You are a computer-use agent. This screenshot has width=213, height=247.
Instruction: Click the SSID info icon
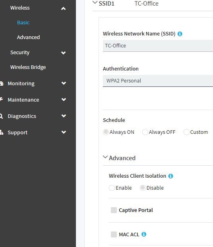(x=180, y=34)
